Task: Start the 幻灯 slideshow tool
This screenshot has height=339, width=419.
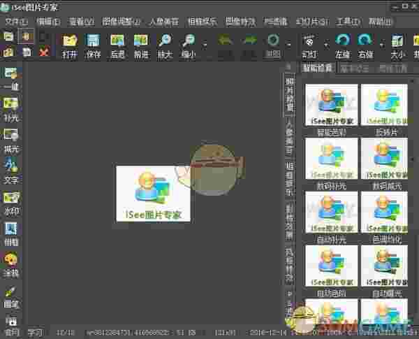Action: coord(309,46)
